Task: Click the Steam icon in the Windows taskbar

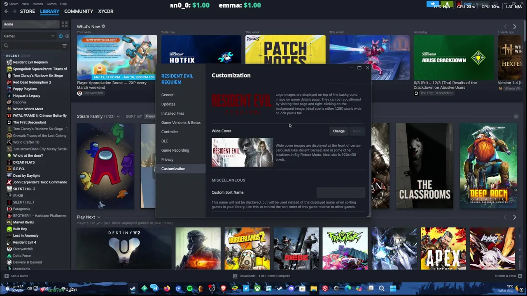Action: pos(133,289)
